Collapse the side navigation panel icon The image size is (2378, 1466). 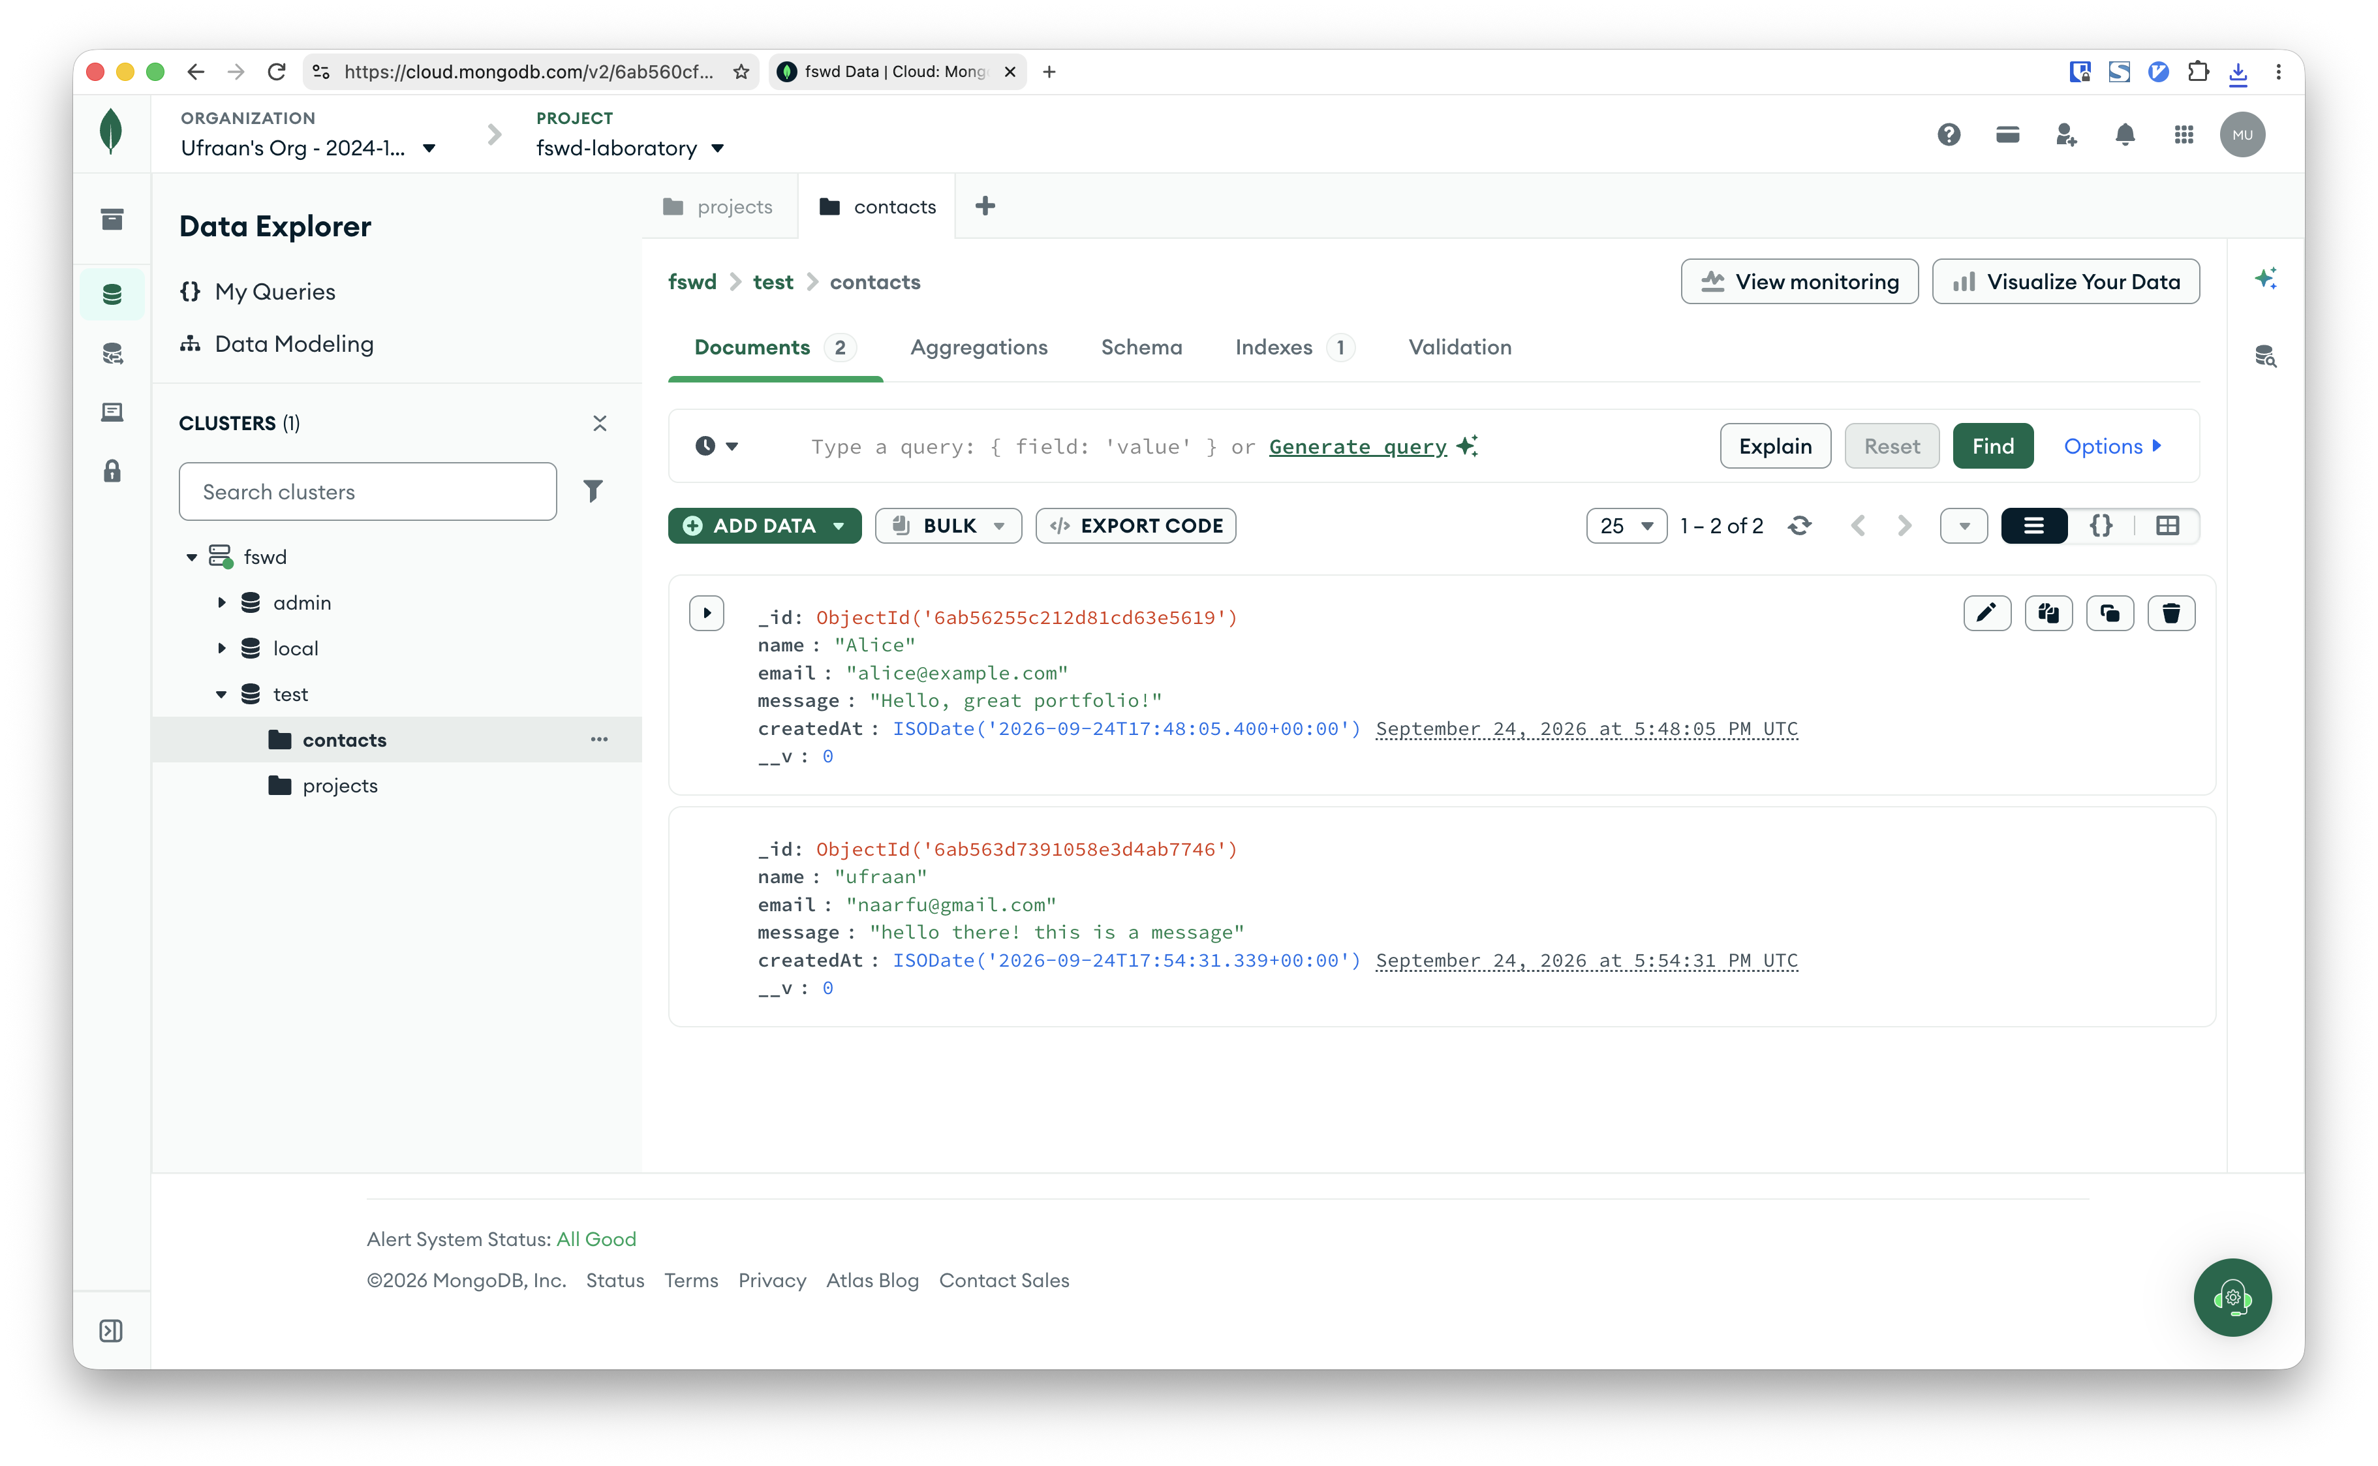(112, 1332)
